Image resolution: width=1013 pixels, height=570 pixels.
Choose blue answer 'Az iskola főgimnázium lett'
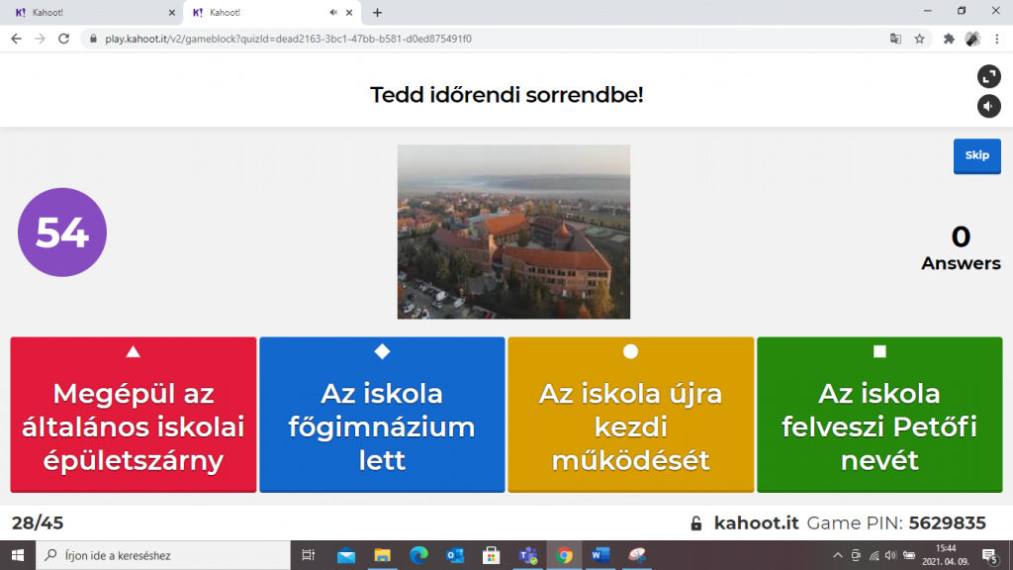coord(382,415)
